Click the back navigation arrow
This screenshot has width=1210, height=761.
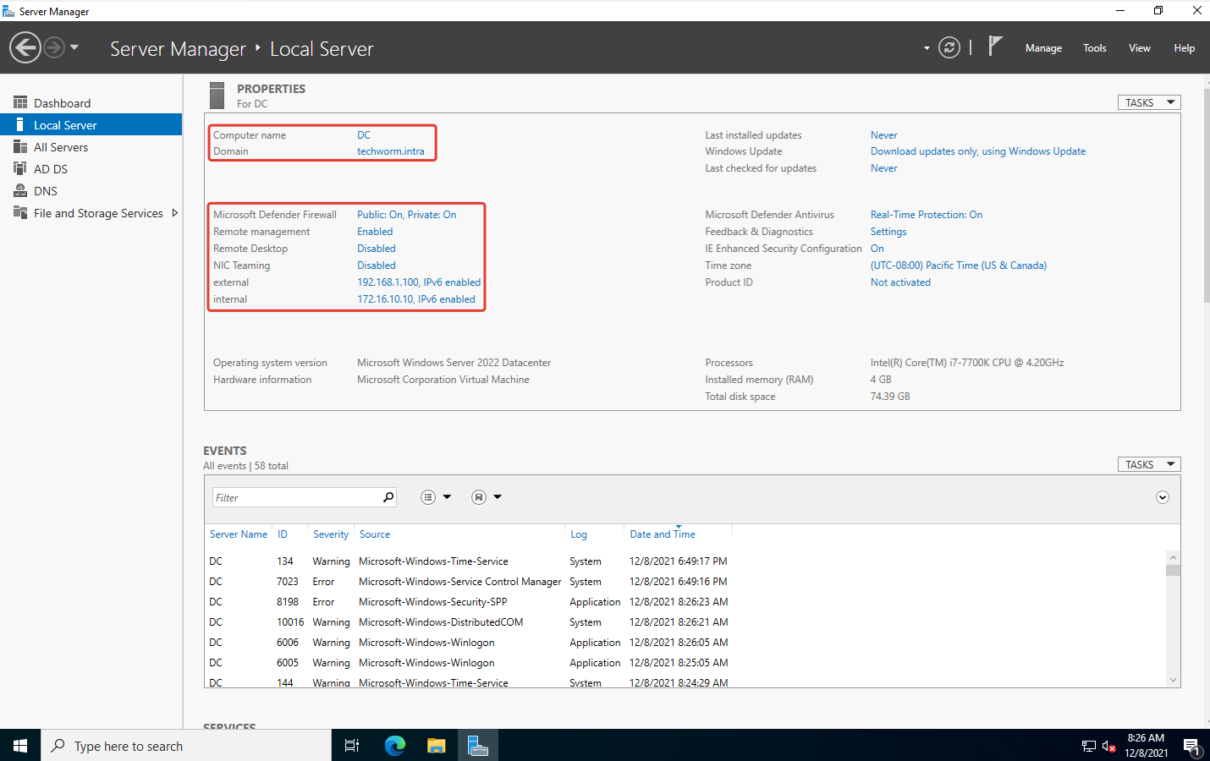pos(25,47)
